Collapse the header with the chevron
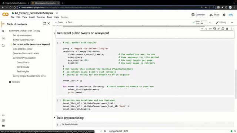The height and width of the screenshot is (133, 237). pos(232,23)
